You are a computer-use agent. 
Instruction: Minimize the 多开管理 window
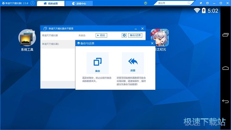pos(136,29)
